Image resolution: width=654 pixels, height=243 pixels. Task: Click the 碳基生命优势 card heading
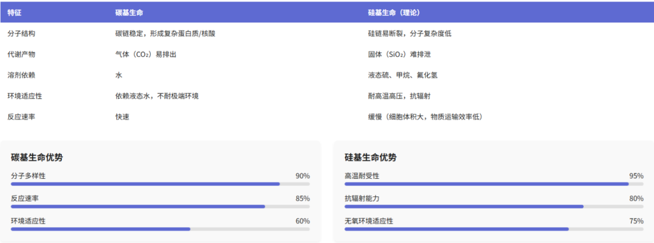(37, 158)
